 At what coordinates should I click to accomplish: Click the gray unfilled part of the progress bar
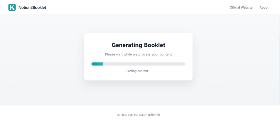pos(145,64)
